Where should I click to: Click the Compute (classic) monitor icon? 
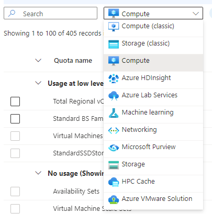click(114, 27)
